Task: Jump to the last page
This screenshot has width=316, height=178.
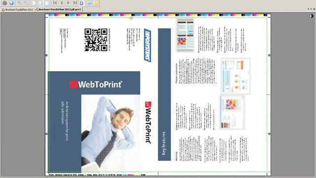Action: pos(75,3)
